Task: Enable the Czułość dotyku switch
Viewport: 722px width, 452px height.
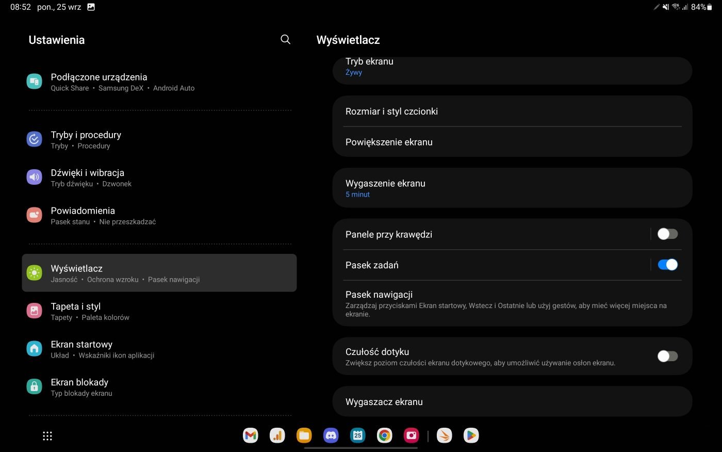Action: pos(667,356)
